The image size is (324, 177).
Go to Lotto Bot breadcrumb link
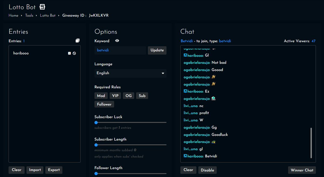48,15
